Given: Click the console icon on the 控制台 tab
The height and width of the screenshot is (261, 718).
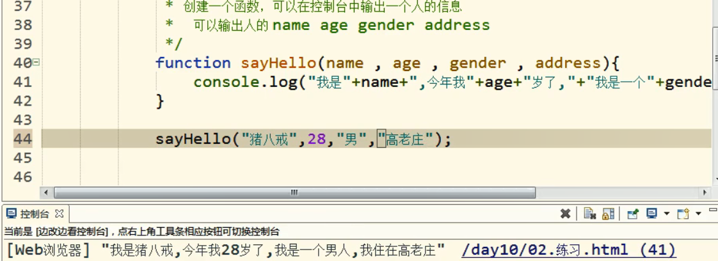Looking at the screenshot, I should click(x=12, y=214).
